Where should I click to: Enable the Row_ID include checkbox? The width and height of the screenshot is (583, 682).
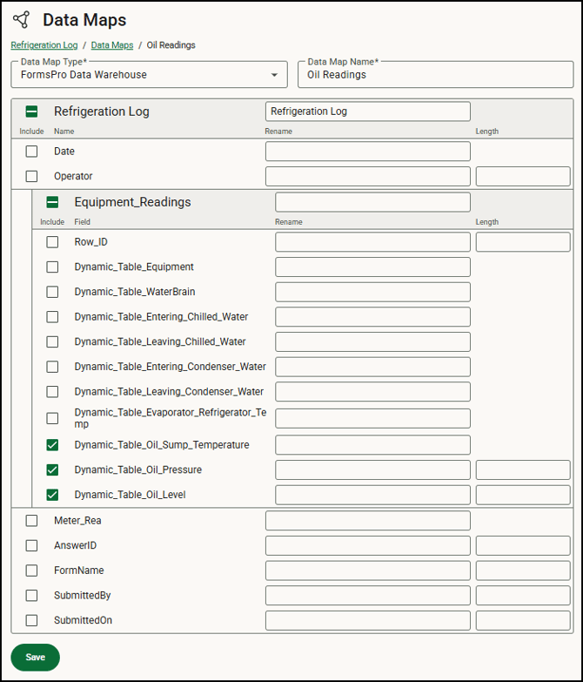[53, 242]
